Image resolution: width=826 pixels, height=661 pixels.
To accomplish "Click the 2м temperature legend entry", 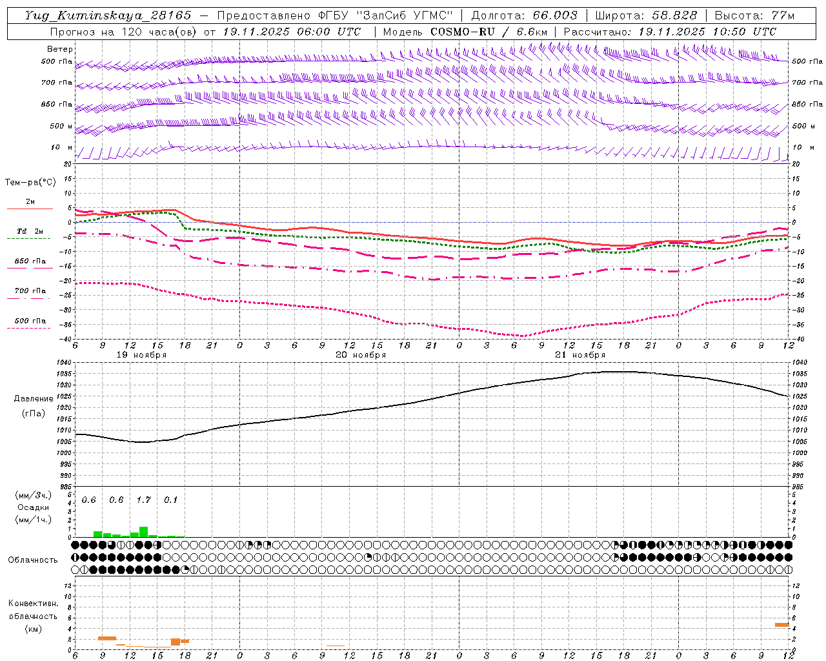I will coord(30,202).
